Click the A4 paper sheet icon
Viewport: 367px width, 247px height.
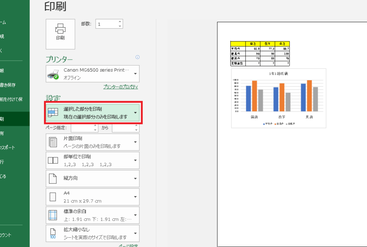point(53,197)
